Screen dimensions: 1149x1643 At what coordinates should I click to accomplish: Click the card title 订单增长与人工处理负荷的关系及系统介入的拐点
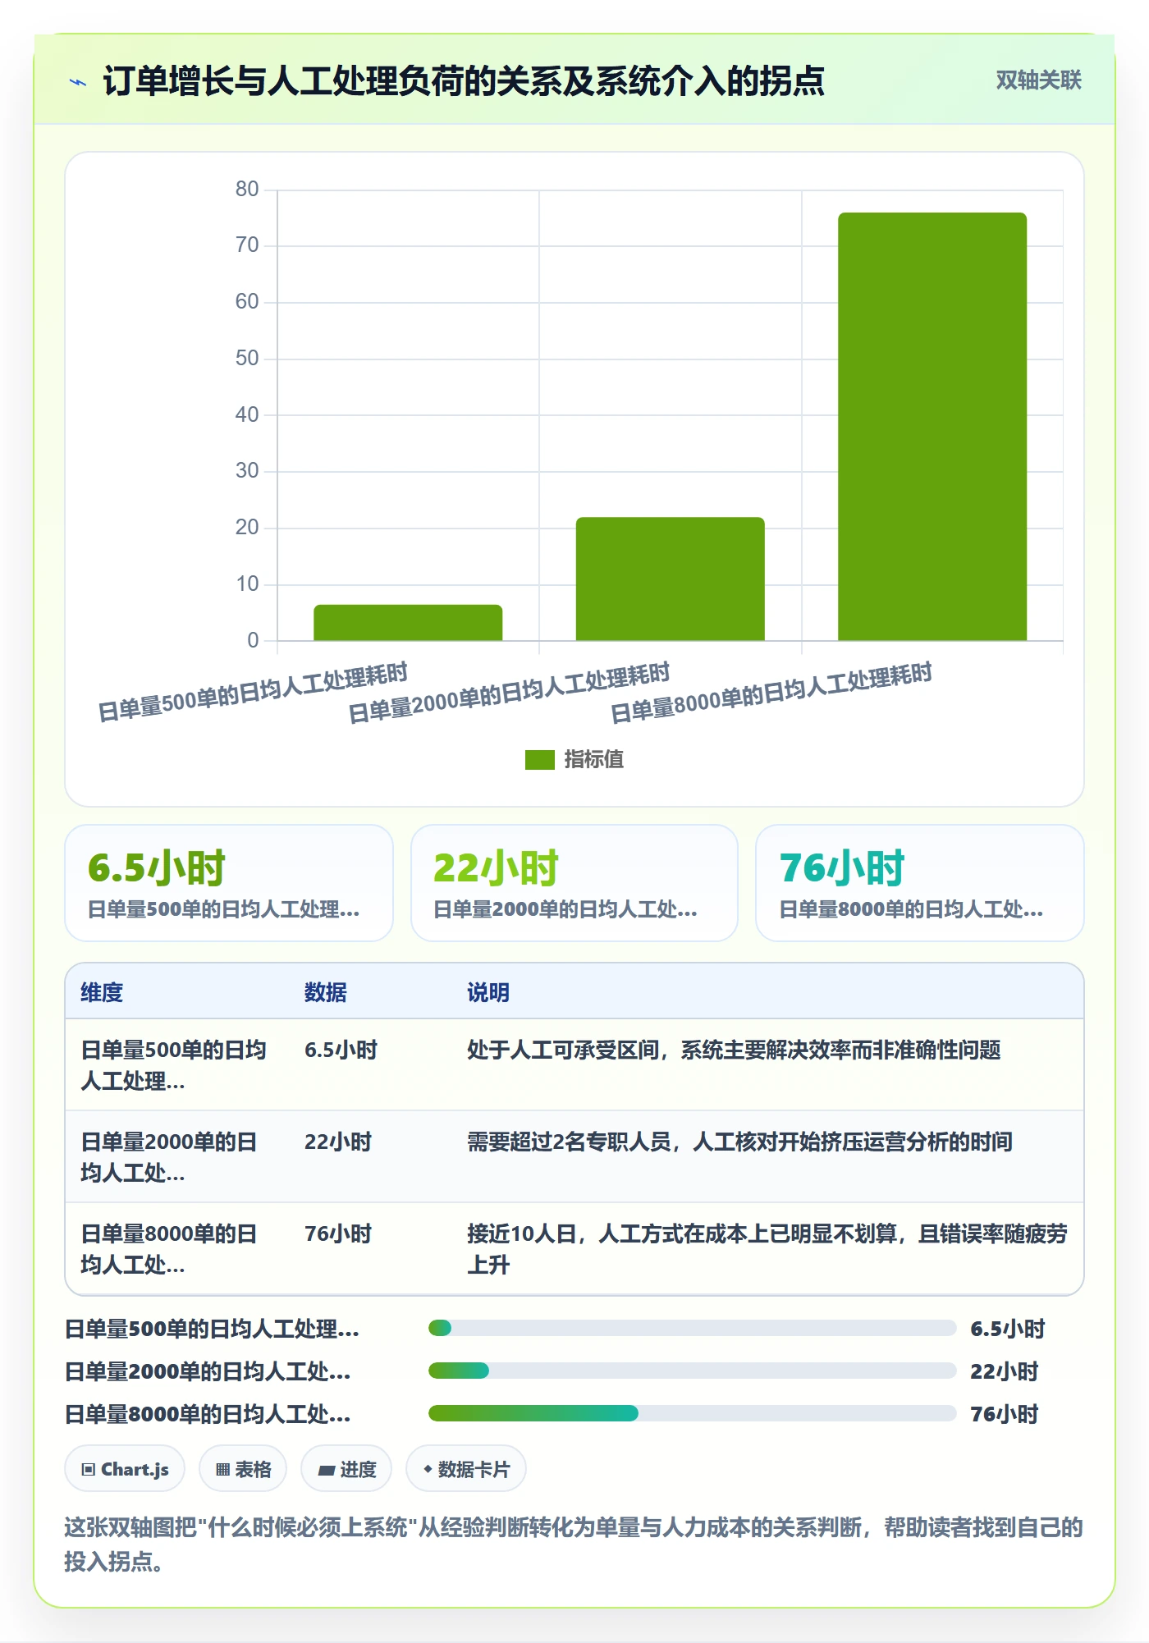(464, 81)
